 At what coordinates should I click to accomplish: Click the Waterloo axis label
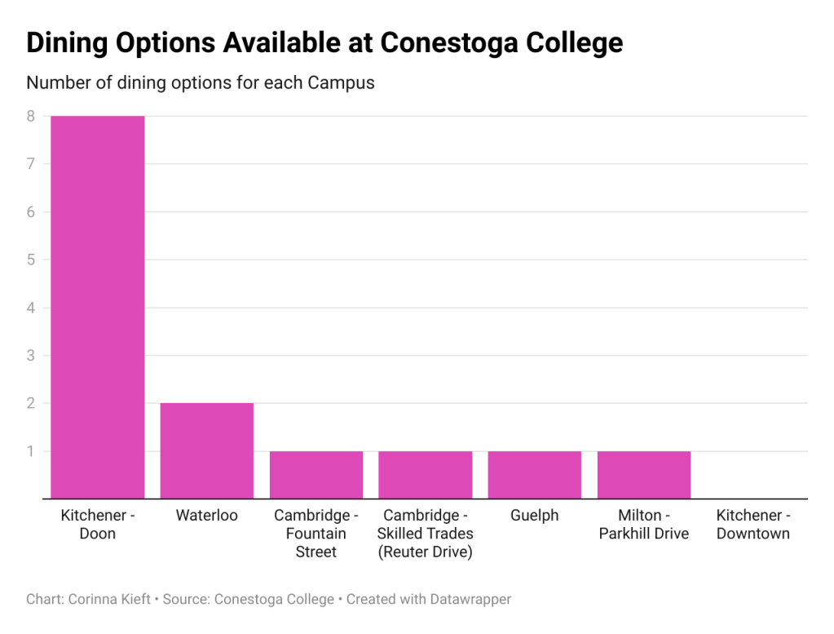(207, 516)
